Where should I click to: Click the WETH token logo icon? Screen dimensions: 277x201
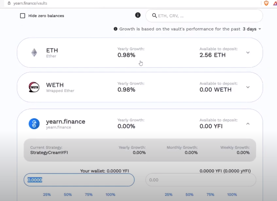[x=34, y=87]
